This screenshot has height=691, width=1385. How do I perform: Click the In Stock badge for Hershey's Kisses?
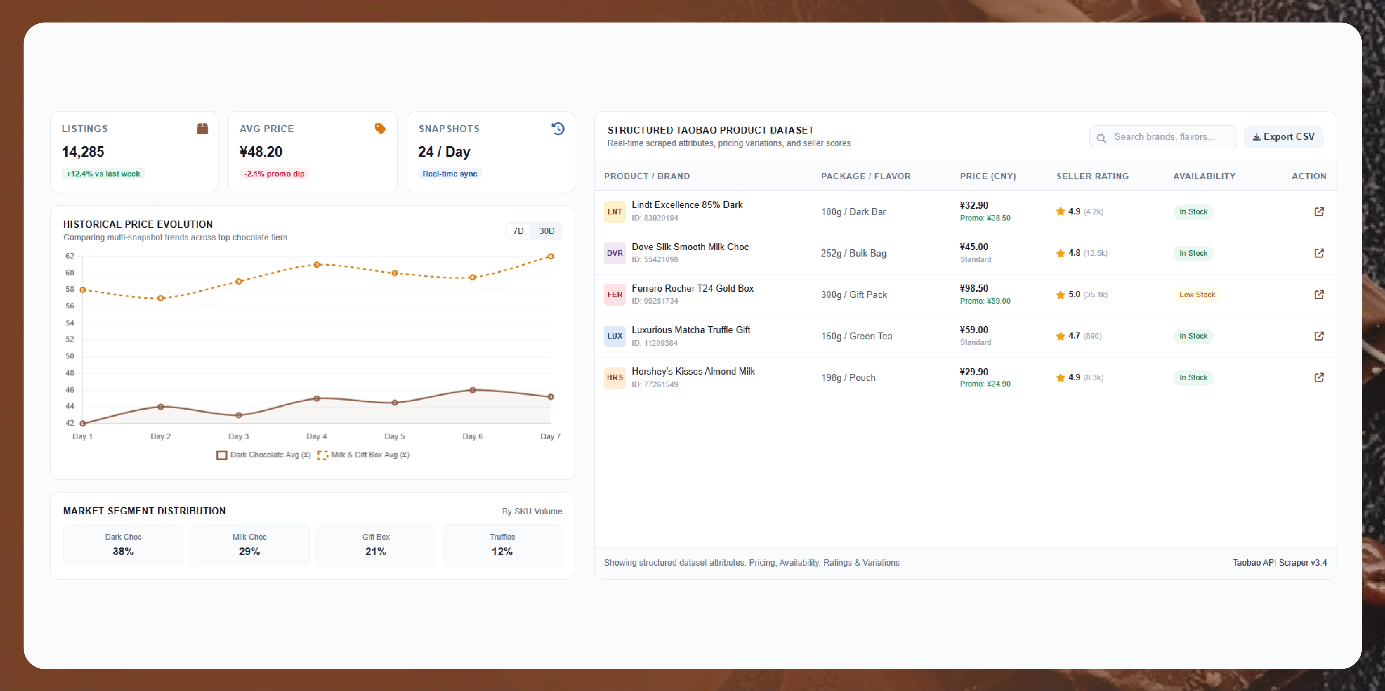1193,377
